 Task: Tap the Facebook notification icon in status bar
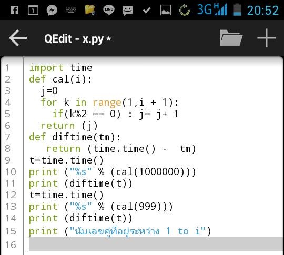[x=14, y=10]
